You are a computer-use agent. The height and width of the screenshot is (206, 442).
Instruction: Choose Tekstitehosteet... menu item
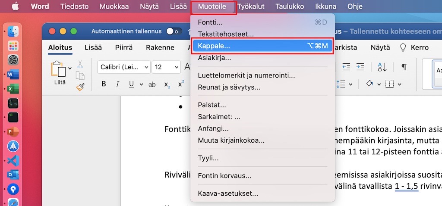[262, 34]
